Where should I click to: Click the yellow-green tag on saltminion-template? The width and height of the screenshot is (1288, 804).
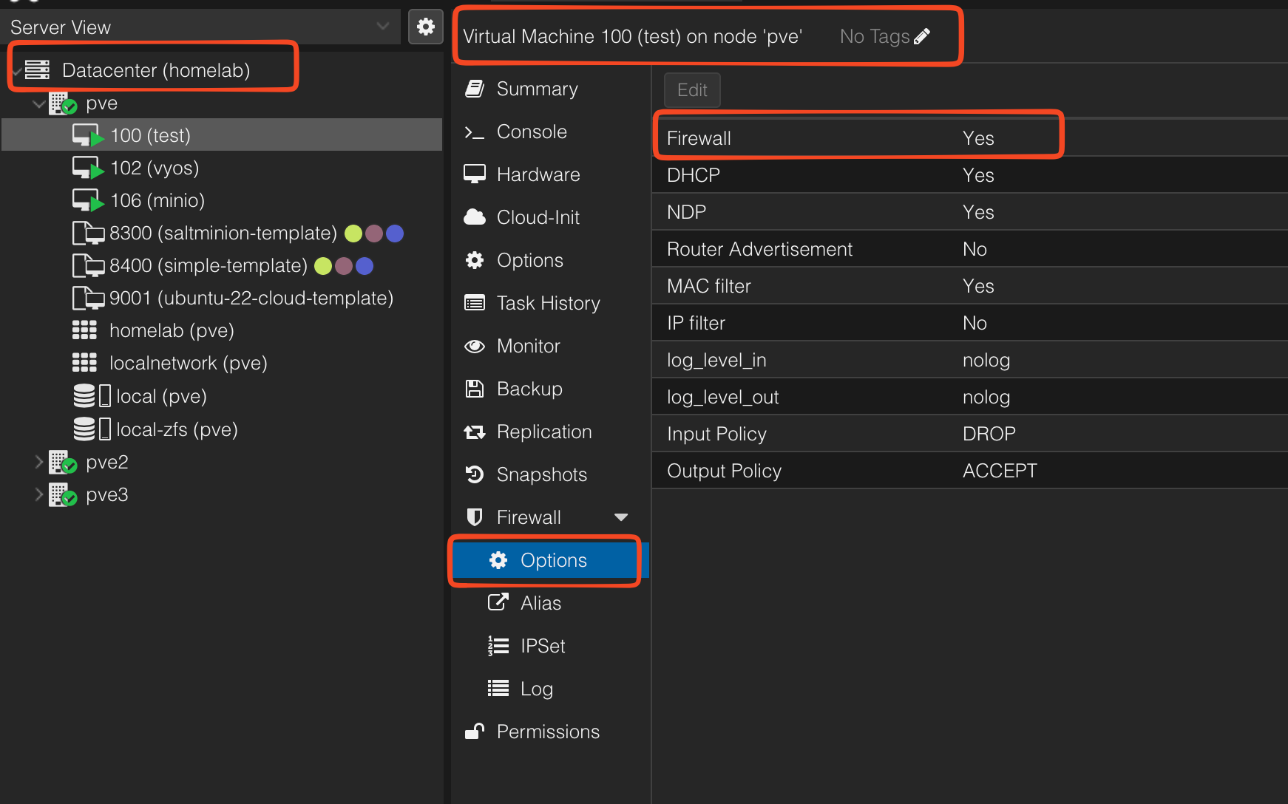coord(353,234)
